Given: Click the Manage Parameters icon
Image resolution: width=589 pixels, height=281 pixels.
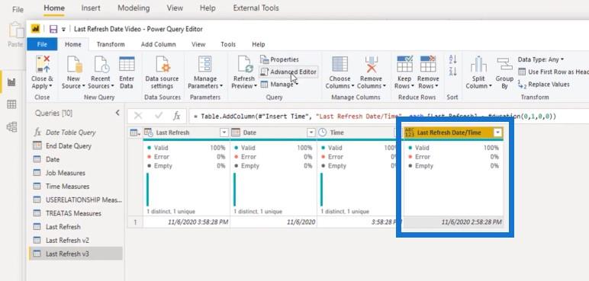Looking at the screenshot, I should pyautogui.click(x=205, y=64).
